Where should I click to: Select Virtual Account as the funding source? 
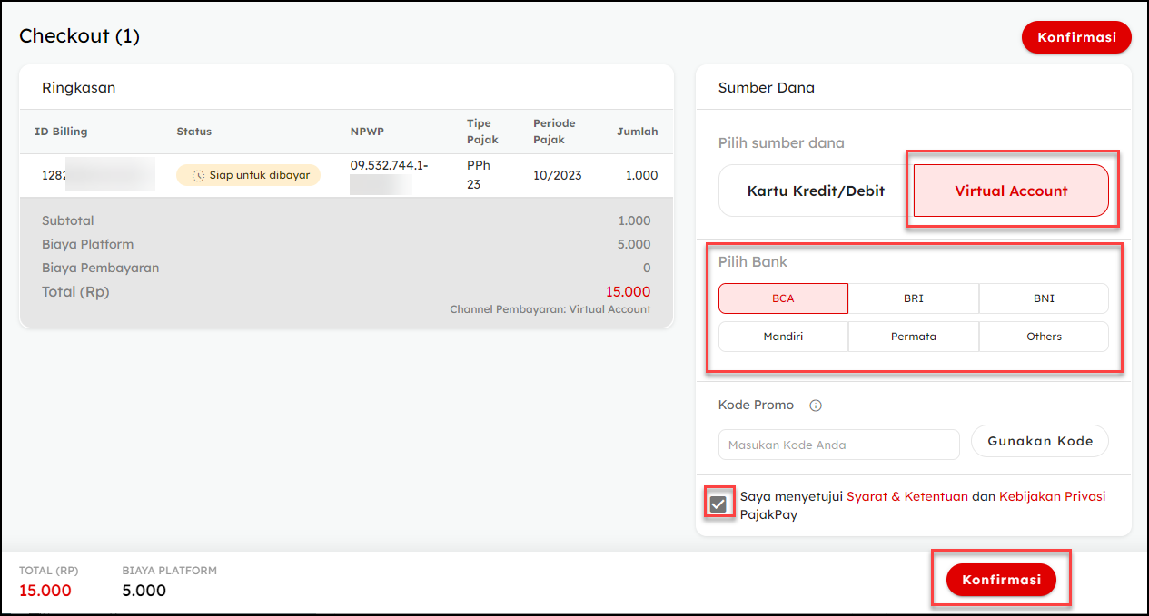(1011, 191)
